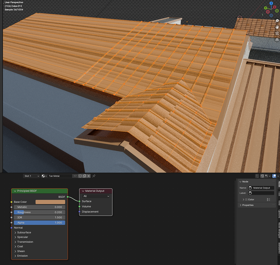Toggle the node overlays icon

274,176
